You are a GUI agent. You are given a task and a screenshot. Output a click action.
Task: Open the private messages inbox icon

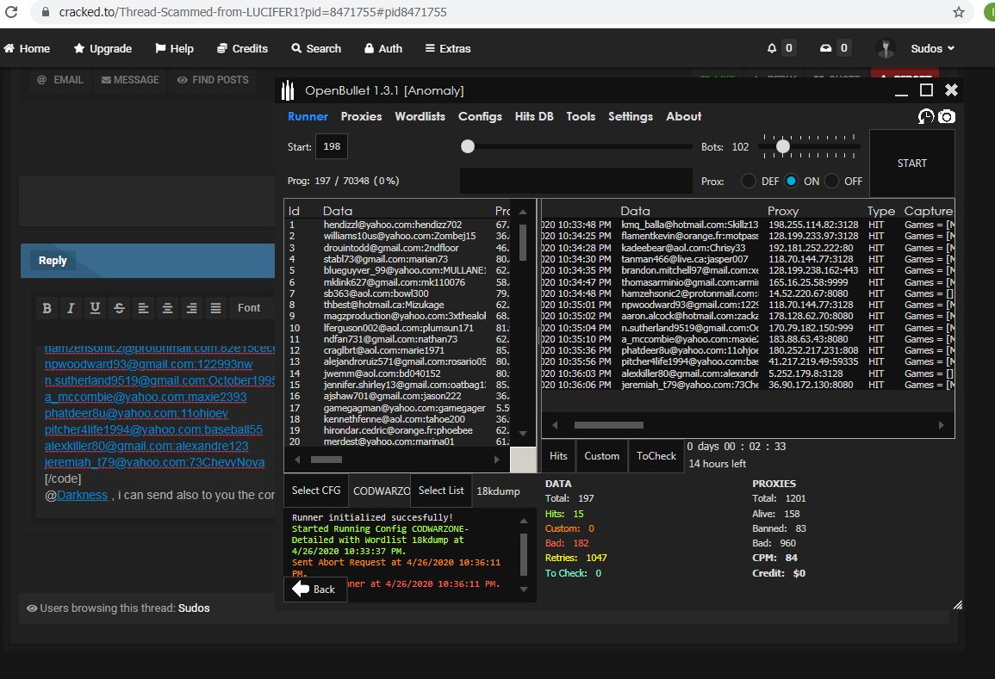click(x=825, y=48)
